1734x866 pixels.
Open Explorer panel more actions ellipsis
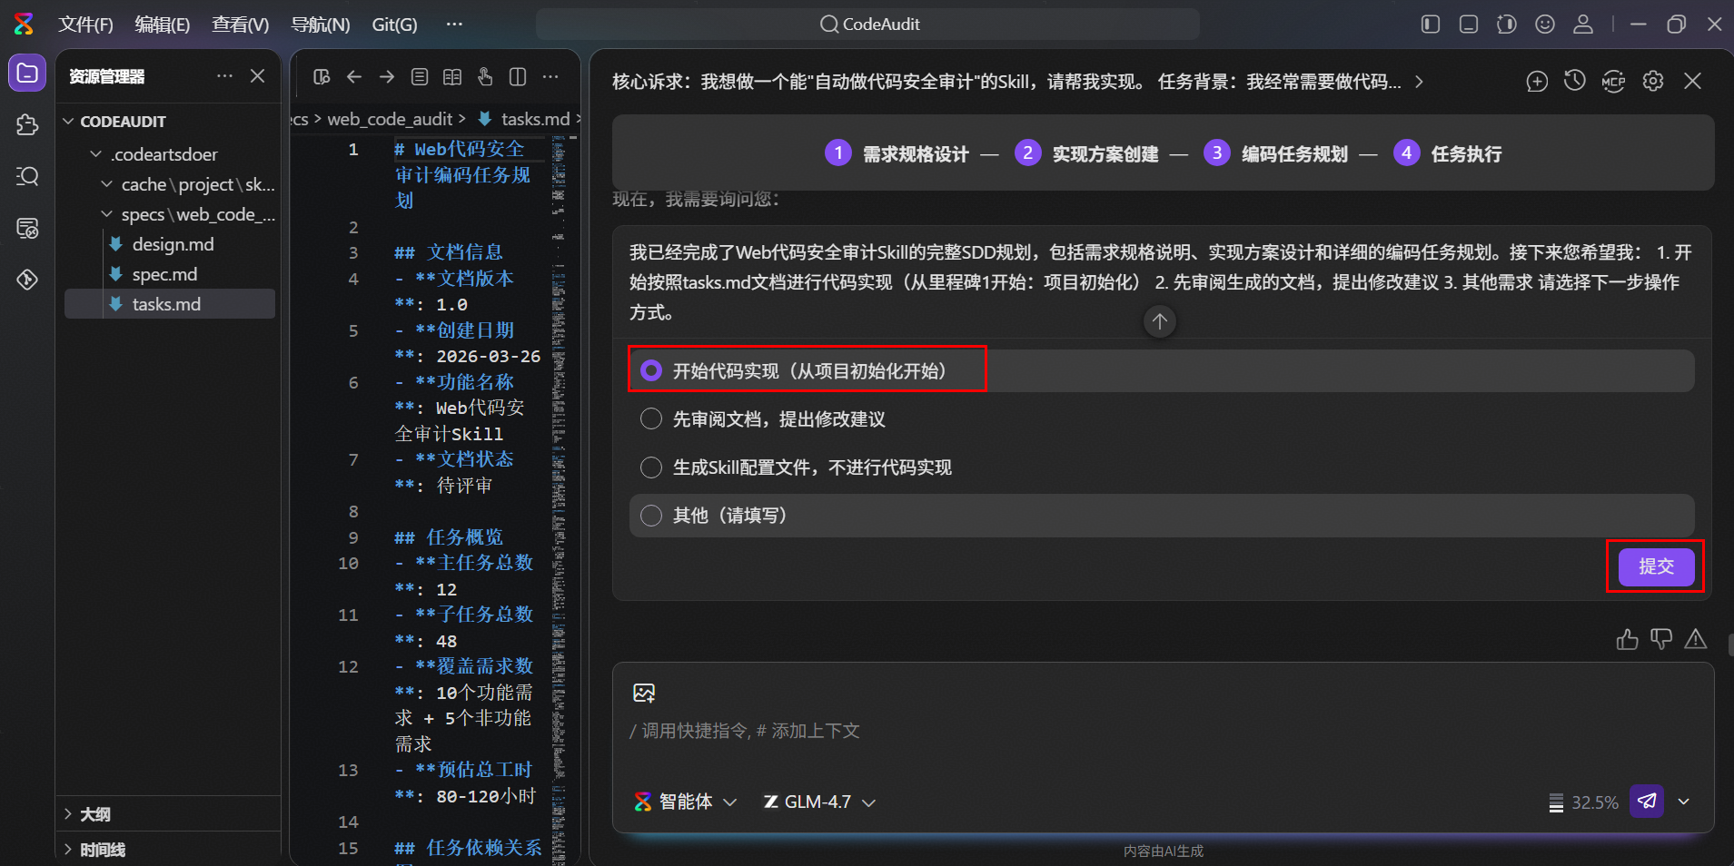click(224, 76)
